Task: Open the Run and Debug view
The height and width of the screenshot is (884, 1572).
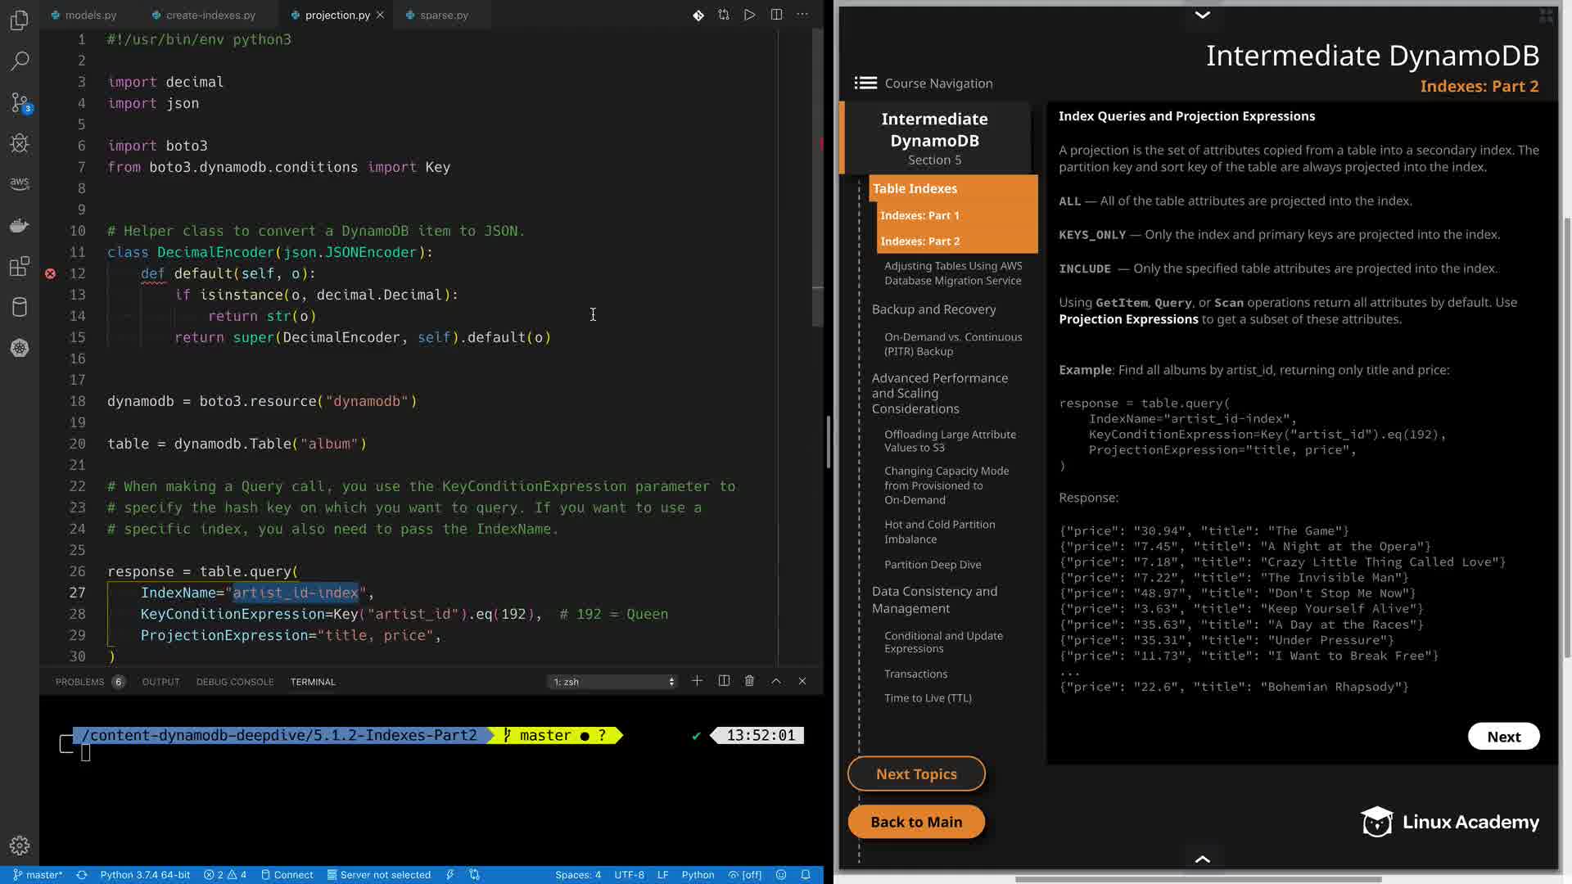Action: coord(20,144)
